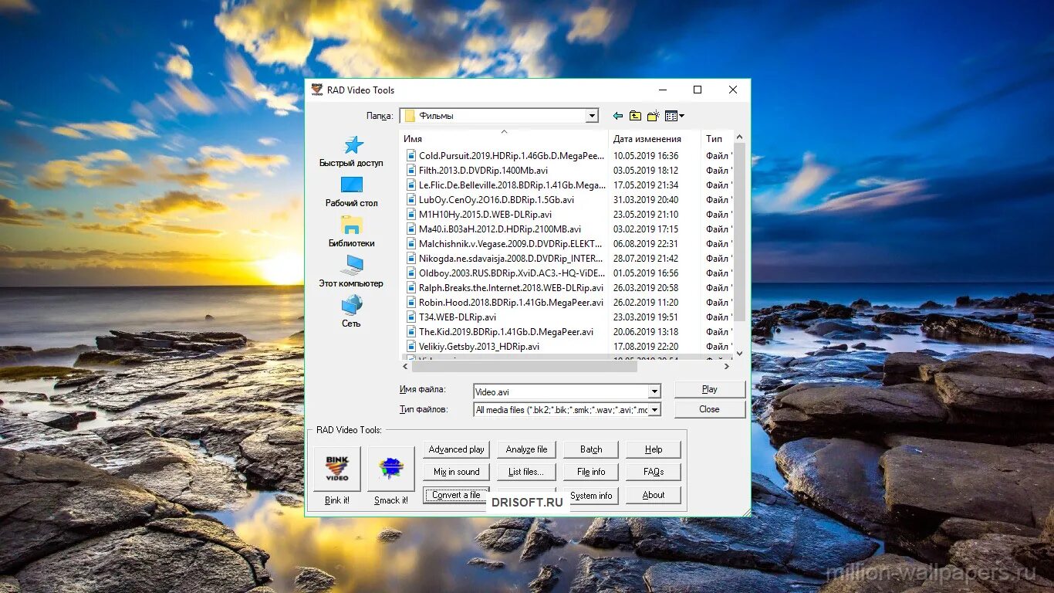Click the Play button
Viewport: 1054px width, 593px height.
tap(710, 389)
